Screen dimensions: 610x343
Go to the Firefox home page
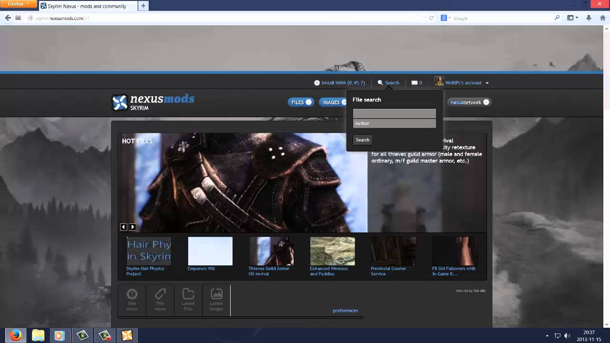click(602, 18)
